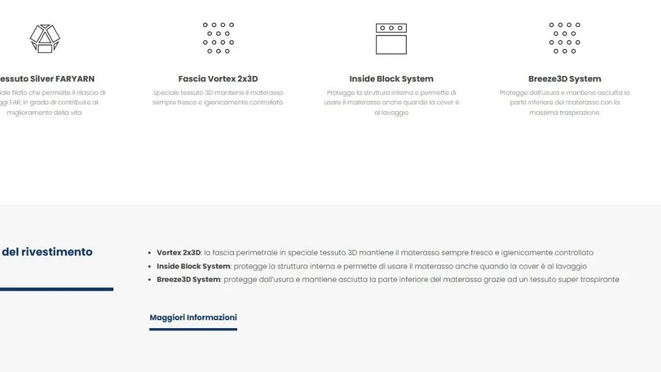Click the blue bar under 'del rivestimento'
Screen dimensions: 661x372
[x=56, y=289]
